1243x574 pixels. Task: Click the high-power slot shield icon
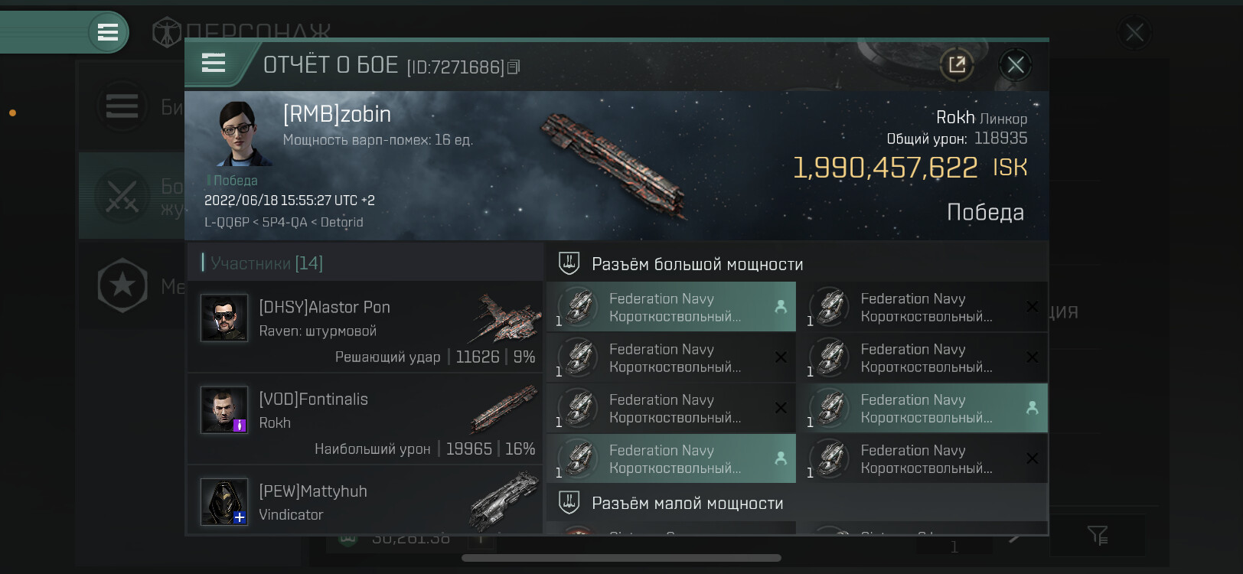(569, 263)
